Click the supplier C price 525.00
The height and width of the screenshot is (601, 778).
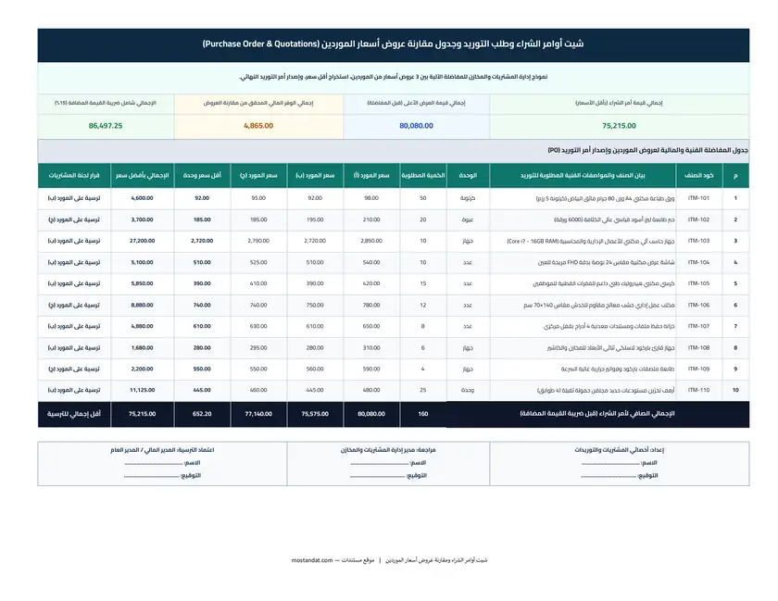258,262
